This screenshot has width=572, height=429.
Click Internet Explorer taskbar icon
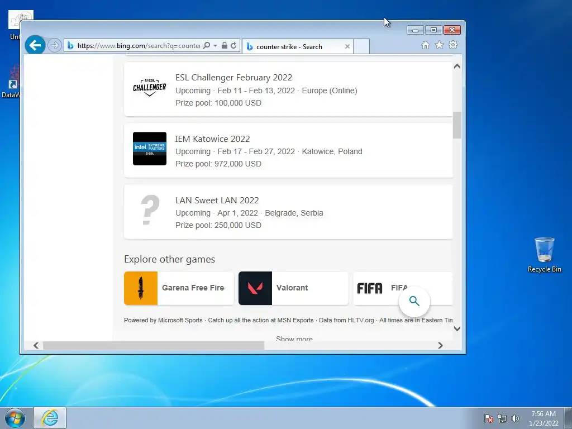coord(50,418)
